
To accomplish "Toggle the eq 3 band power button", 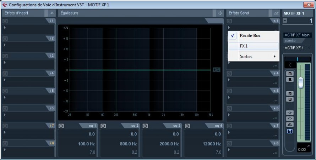I will coord(145,126).
